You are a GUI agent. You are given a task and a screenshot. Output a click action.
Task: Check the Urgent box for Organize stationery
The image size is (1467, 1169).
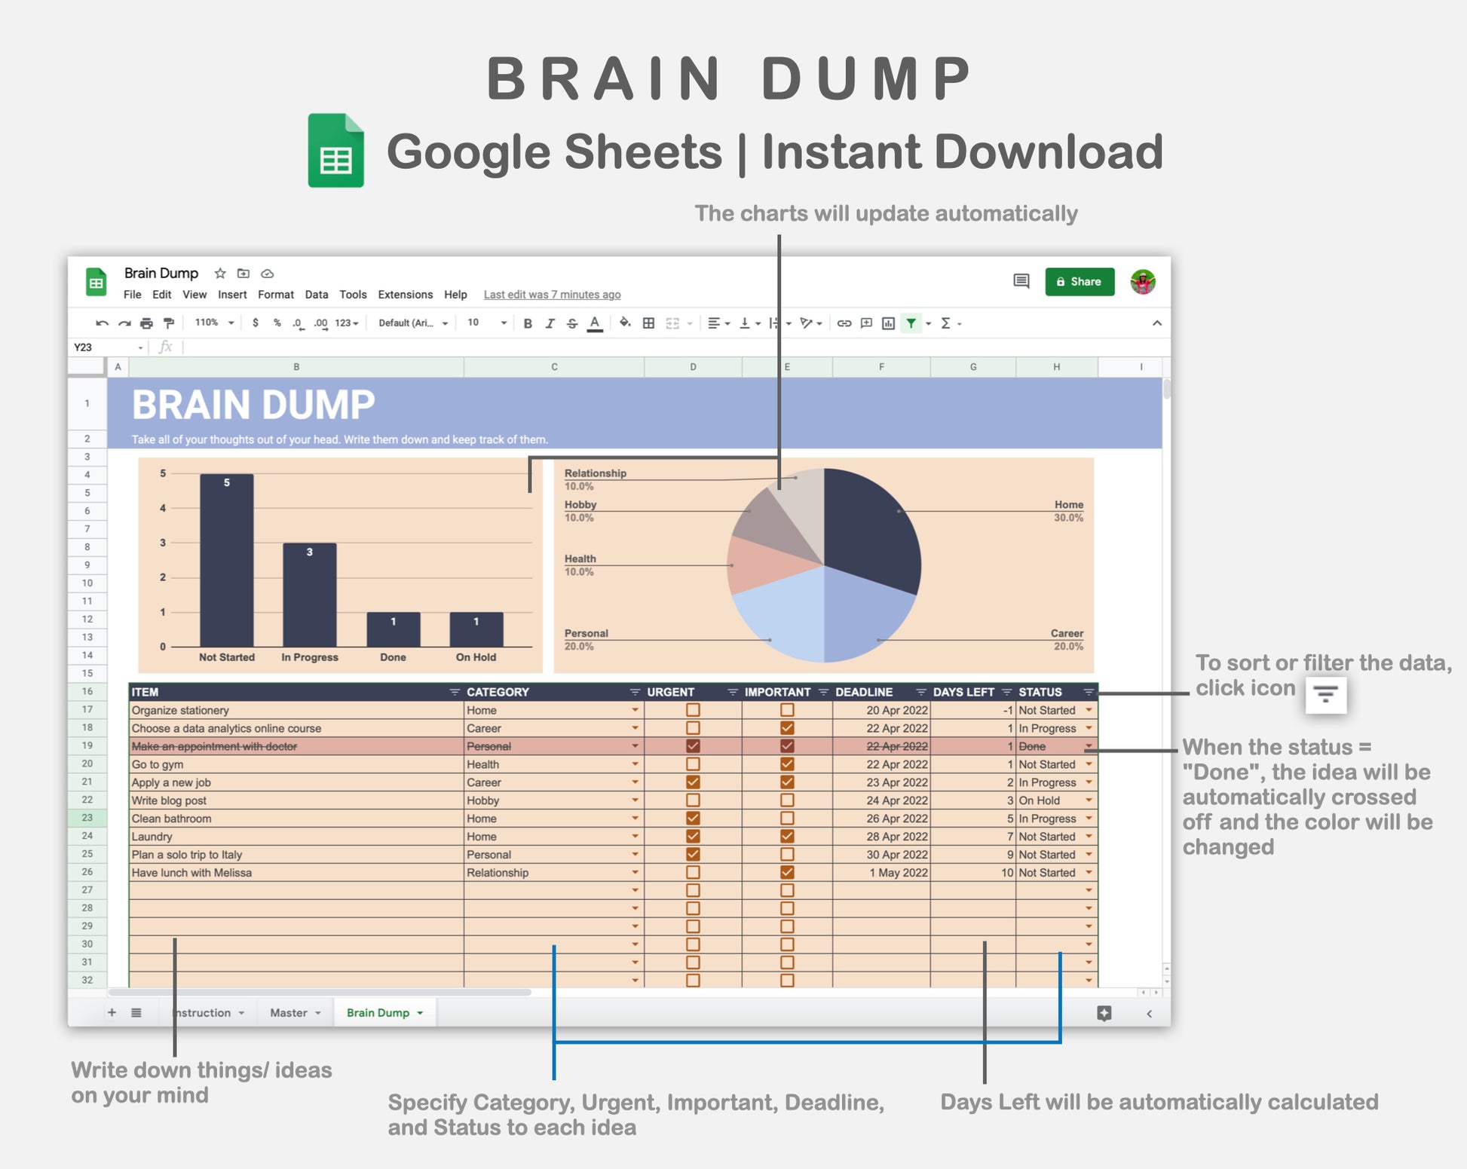[x=693, y=710]
